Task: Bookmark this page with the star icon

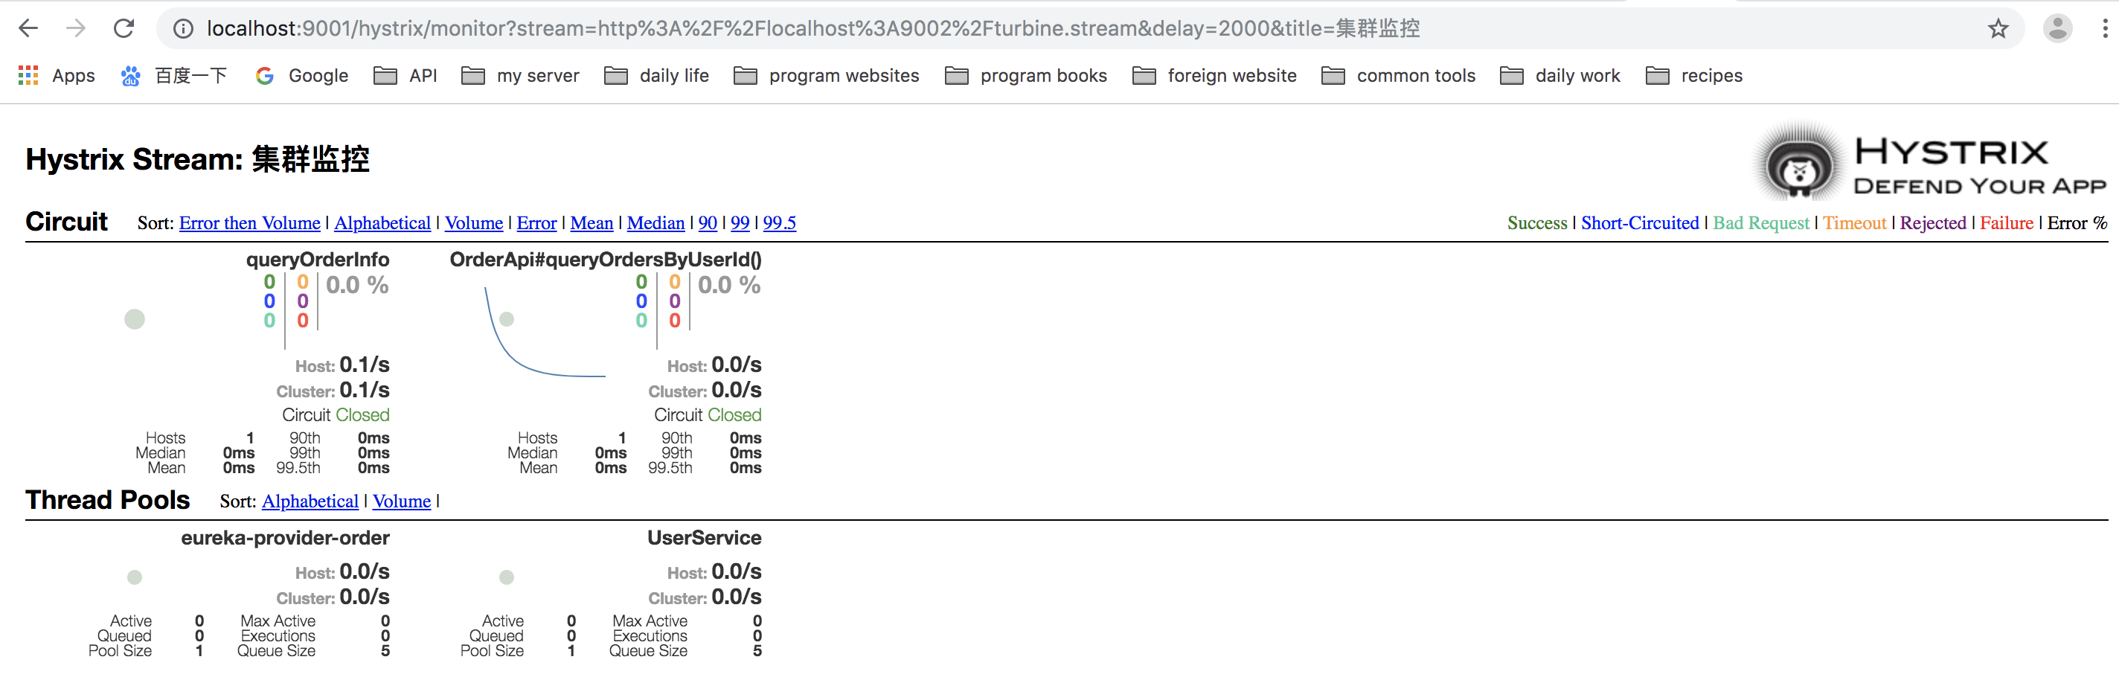Action: [1998, 29]
